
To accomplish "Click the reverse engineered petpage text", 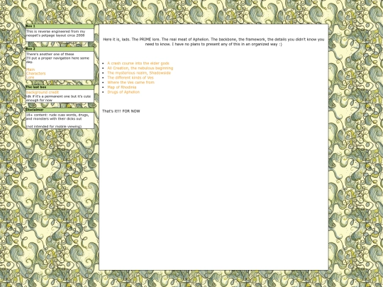I will tap(56, 33).
